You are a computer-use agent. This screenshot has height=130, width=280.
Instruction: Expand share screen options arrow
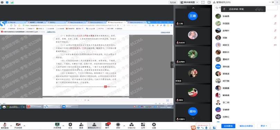click(63, 126)
